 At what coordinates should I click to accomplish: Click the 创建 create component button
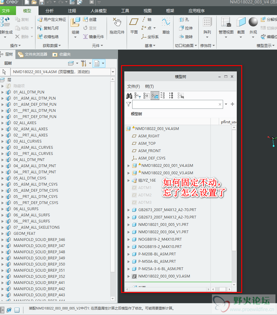pos(90,19)
